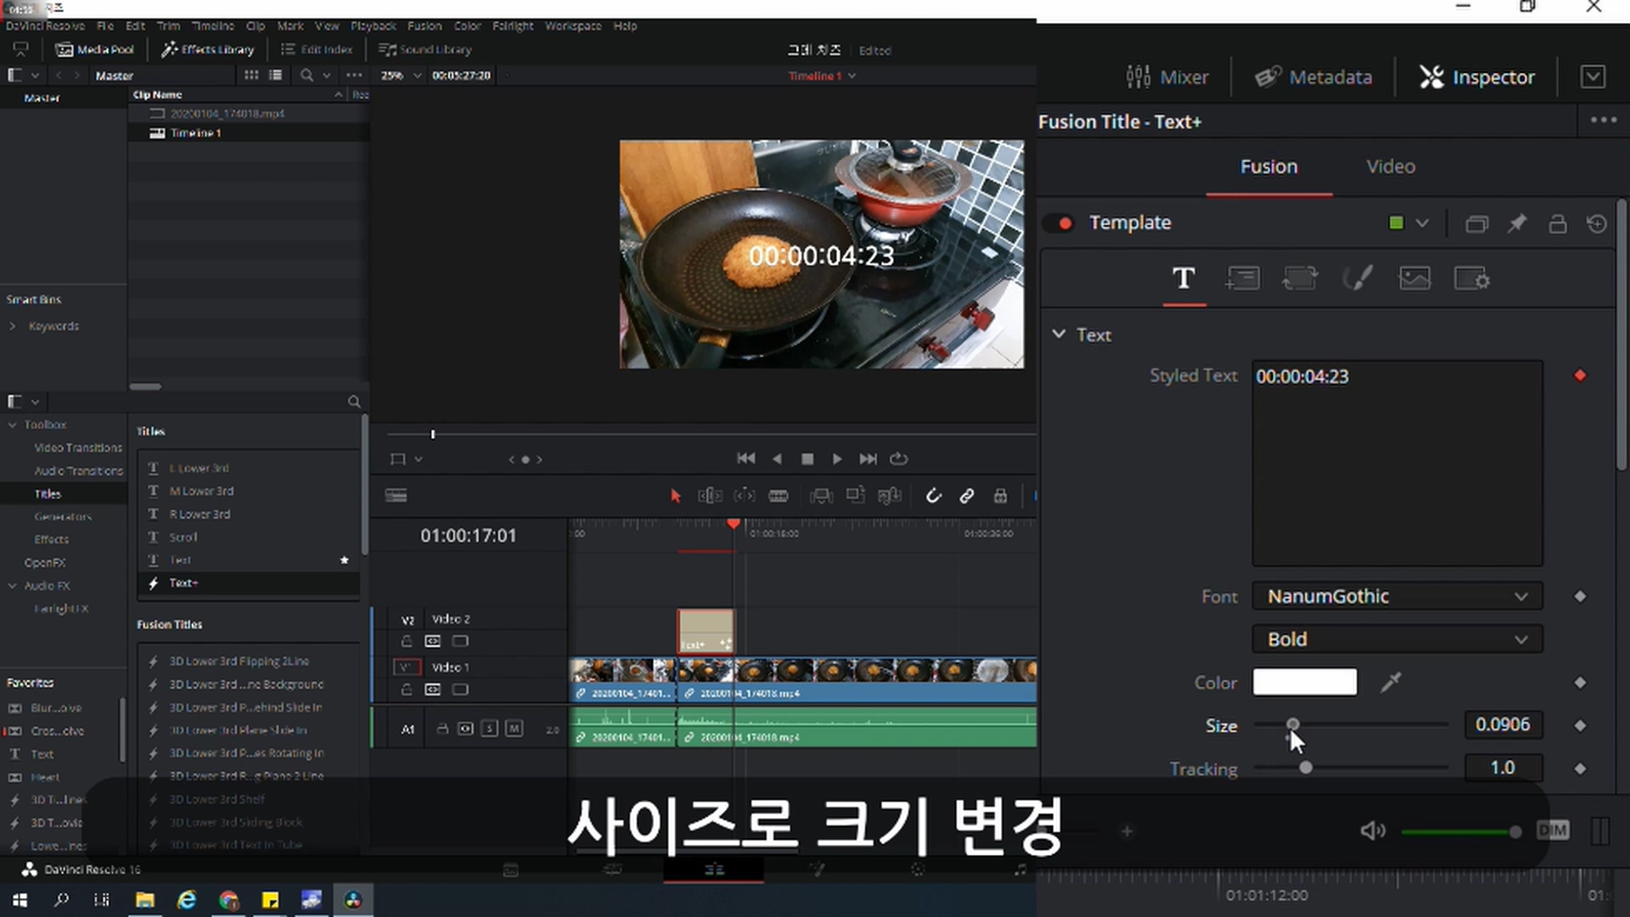Click the Styled Text keyframe diamond
This screenshot has width=1630, height=917.
point(1580,375)
